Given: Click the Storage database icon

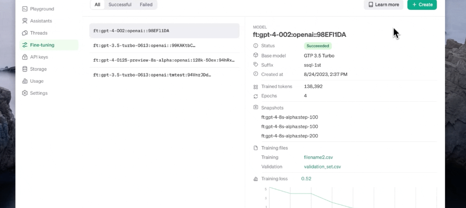Looking at the screenshot, I should [x=25, y=69].
